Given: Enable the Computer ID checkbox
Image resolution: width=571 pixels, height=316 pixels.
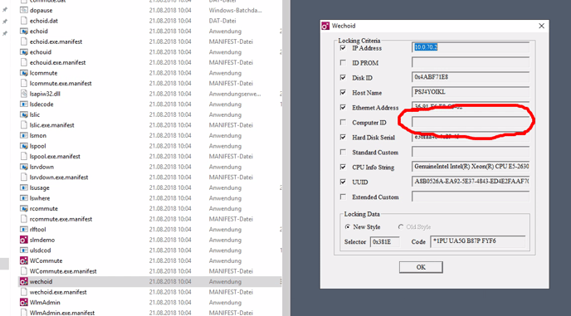Looking at the screenshot, I should tap(343, 122).
